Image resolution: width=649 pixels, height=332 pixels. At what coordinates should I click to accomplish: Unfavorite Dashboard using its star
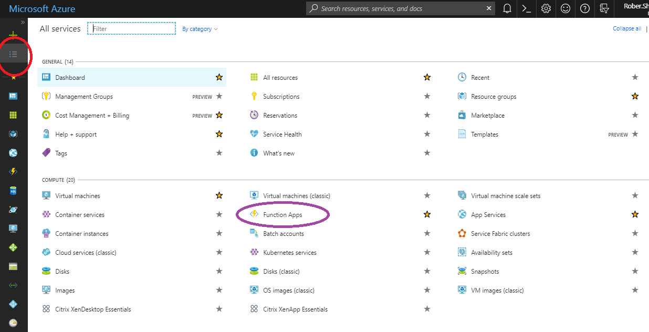[219, 77]
